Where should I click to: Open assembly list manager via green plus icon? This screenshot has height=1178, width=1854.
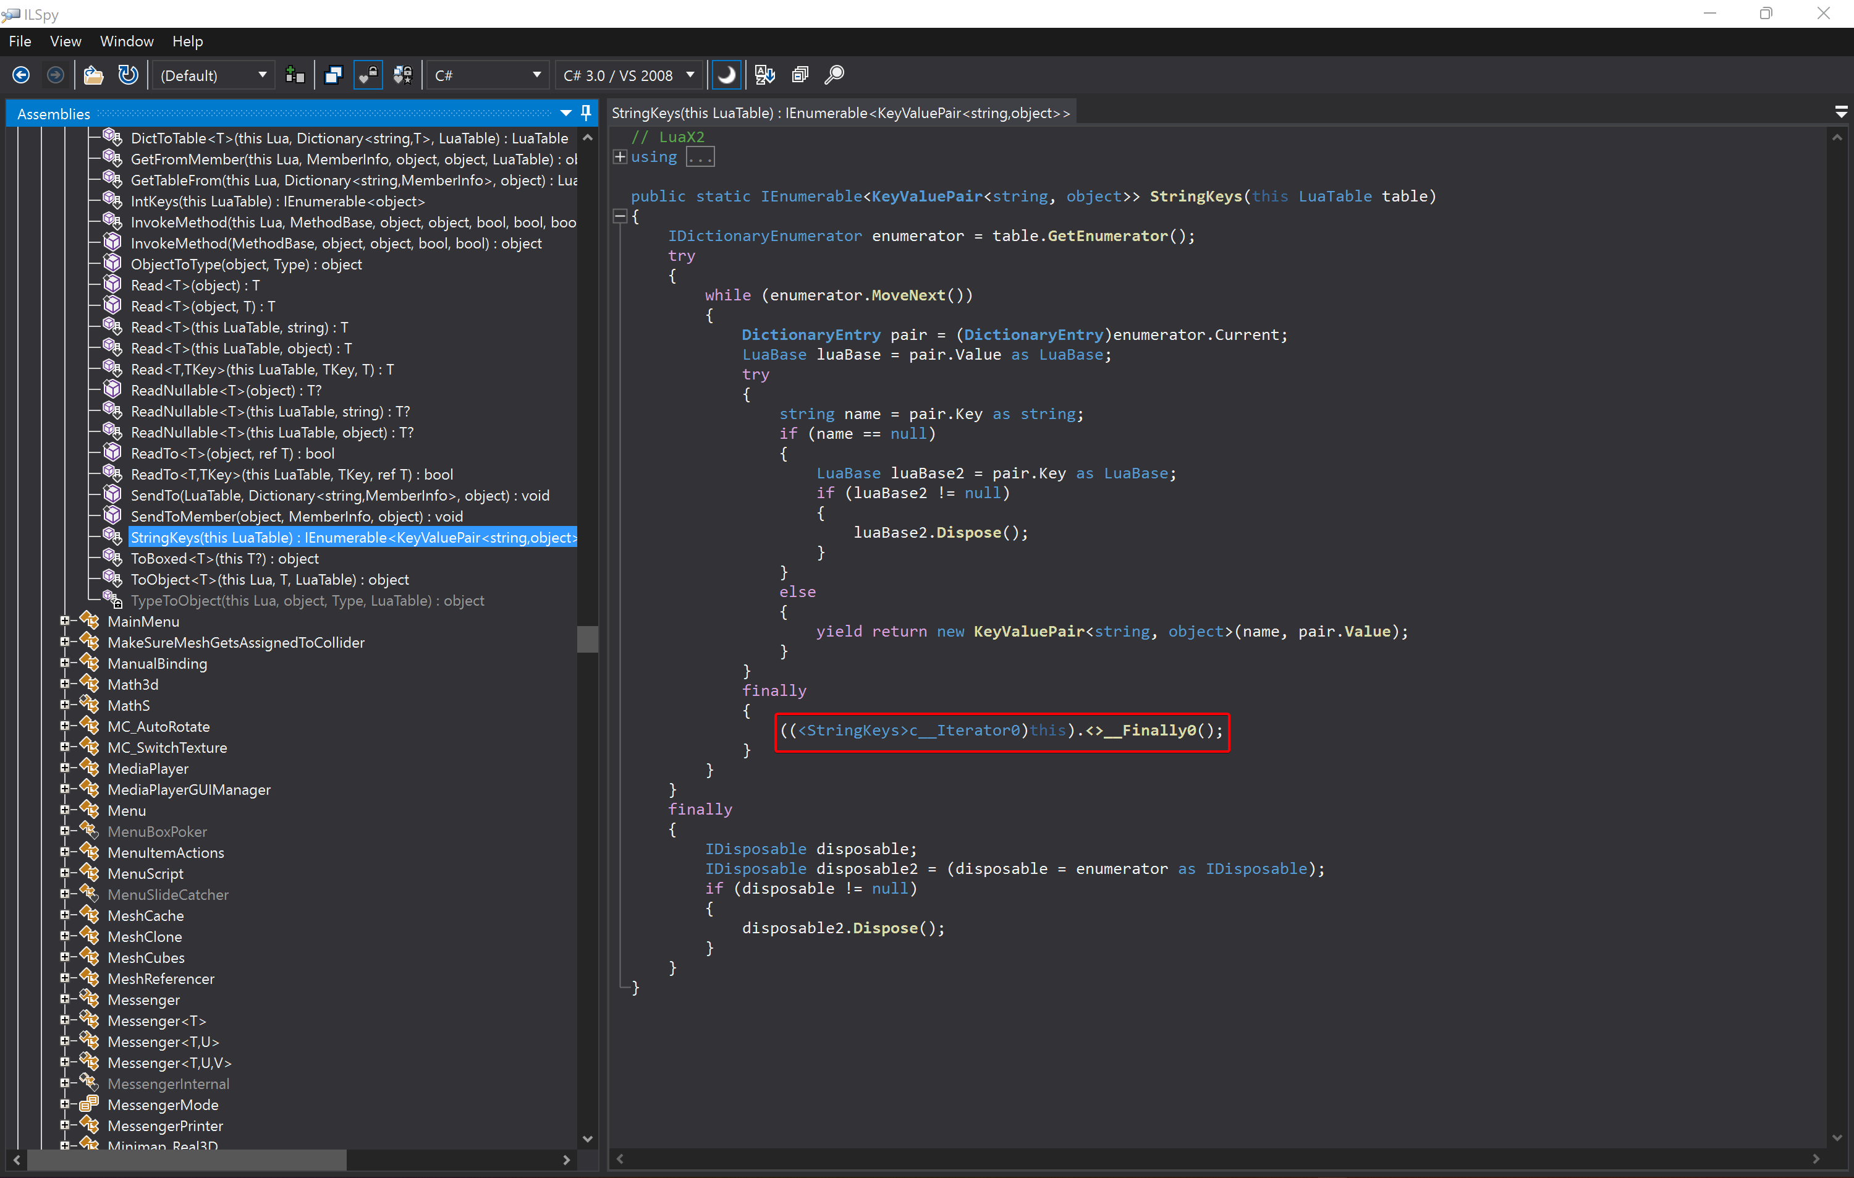[295, 75]
